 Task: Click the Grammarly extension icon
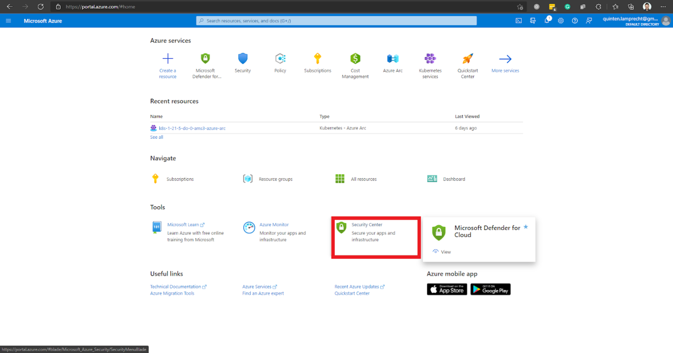click(568, 7)
